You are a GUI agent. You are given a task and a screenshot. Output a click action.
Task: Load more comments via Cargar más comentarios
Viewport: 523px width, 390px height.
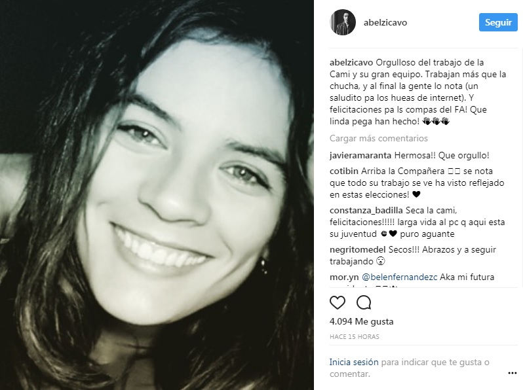coord(379,138)
